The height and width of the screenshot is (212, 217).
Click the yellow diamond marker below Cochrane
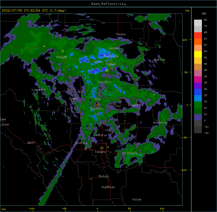(x=86, y=149)
